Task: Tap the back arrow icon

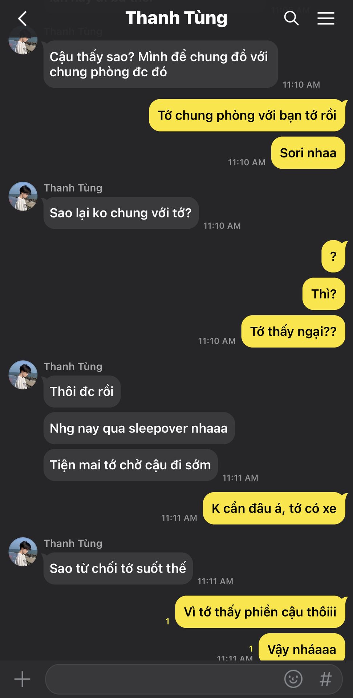Action: 23,19
